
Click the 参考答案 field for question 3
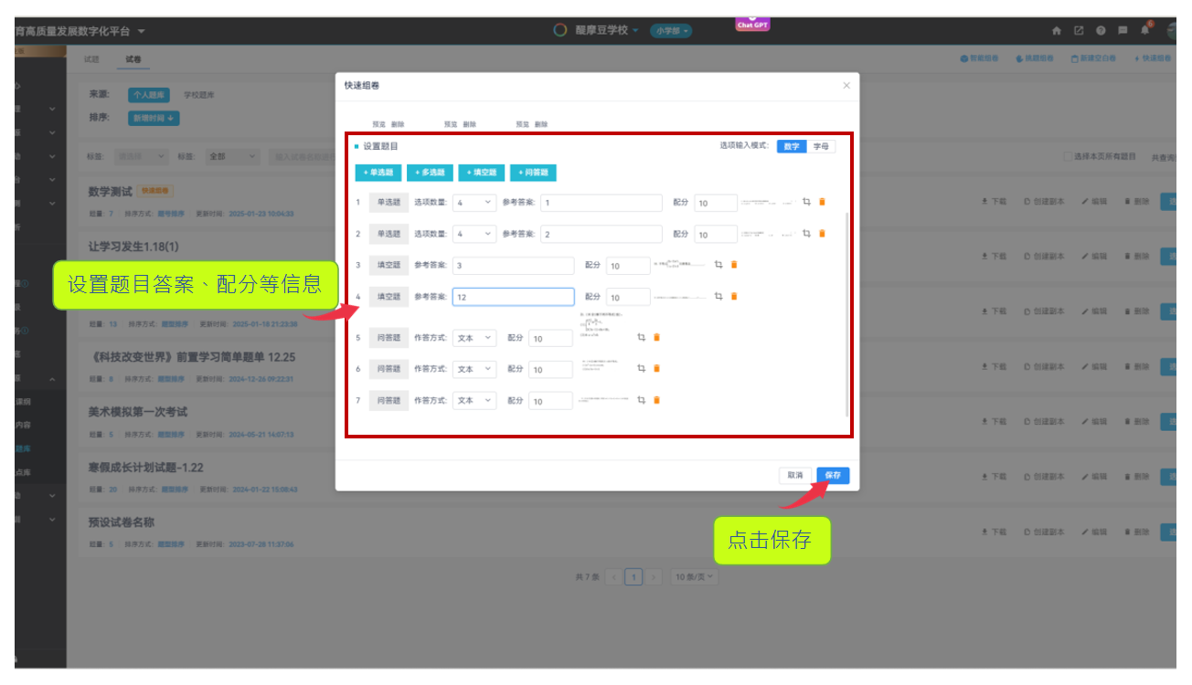pos(513,266)
